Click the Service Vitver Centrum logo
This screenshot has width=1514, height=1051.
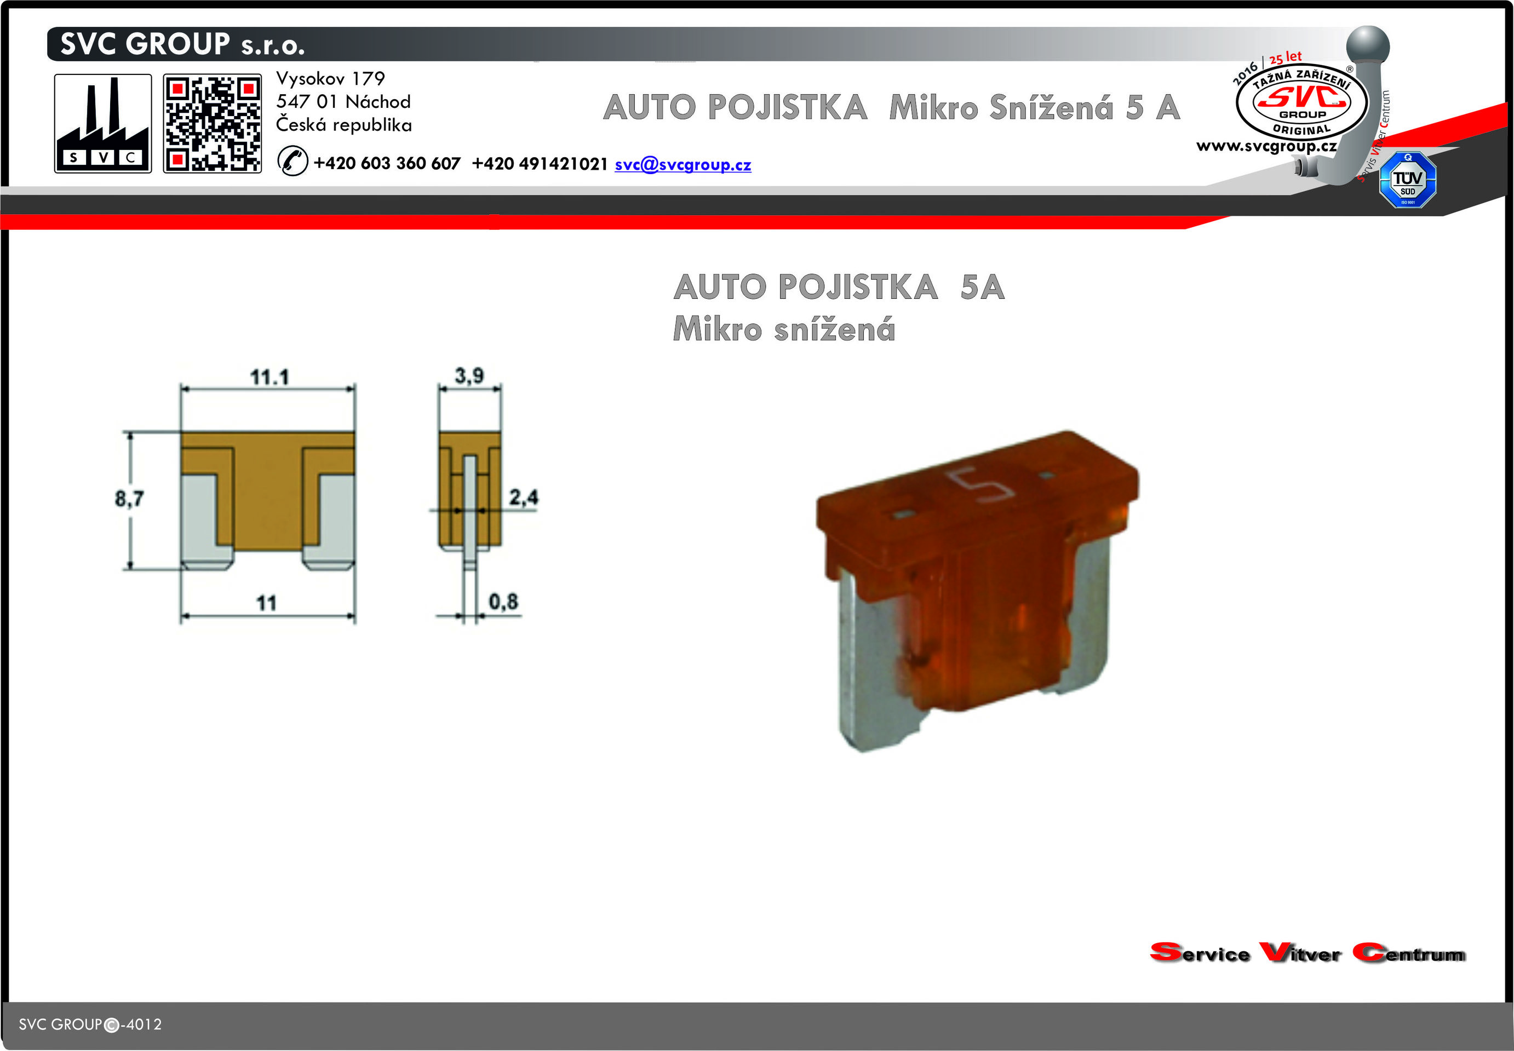tap(1307, 953)
